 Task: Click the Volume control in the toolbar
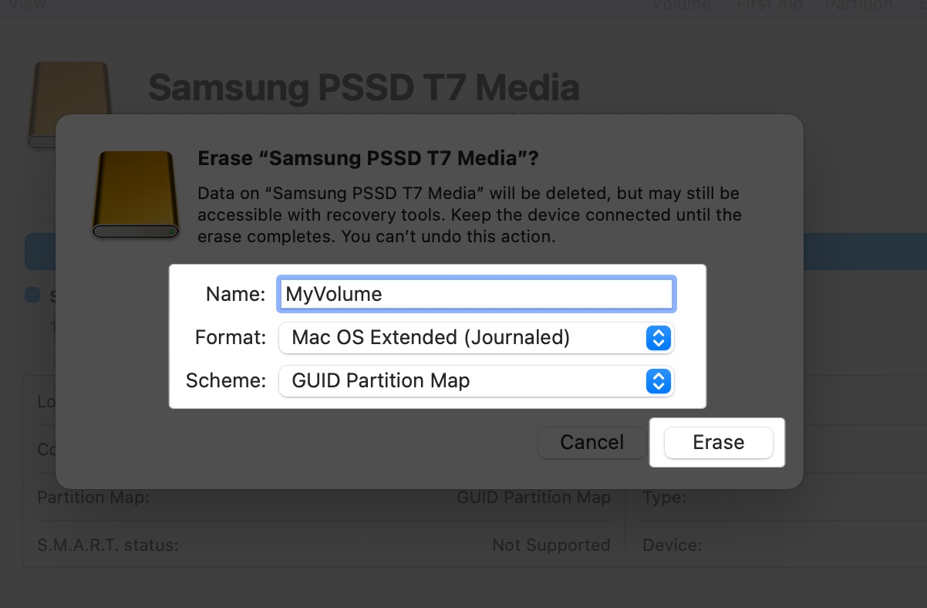pos(682,6)
